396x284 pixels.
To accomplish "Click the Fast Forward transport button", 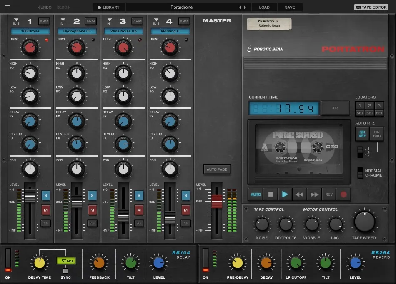I will pyautogui.click(x=314, y=194).
